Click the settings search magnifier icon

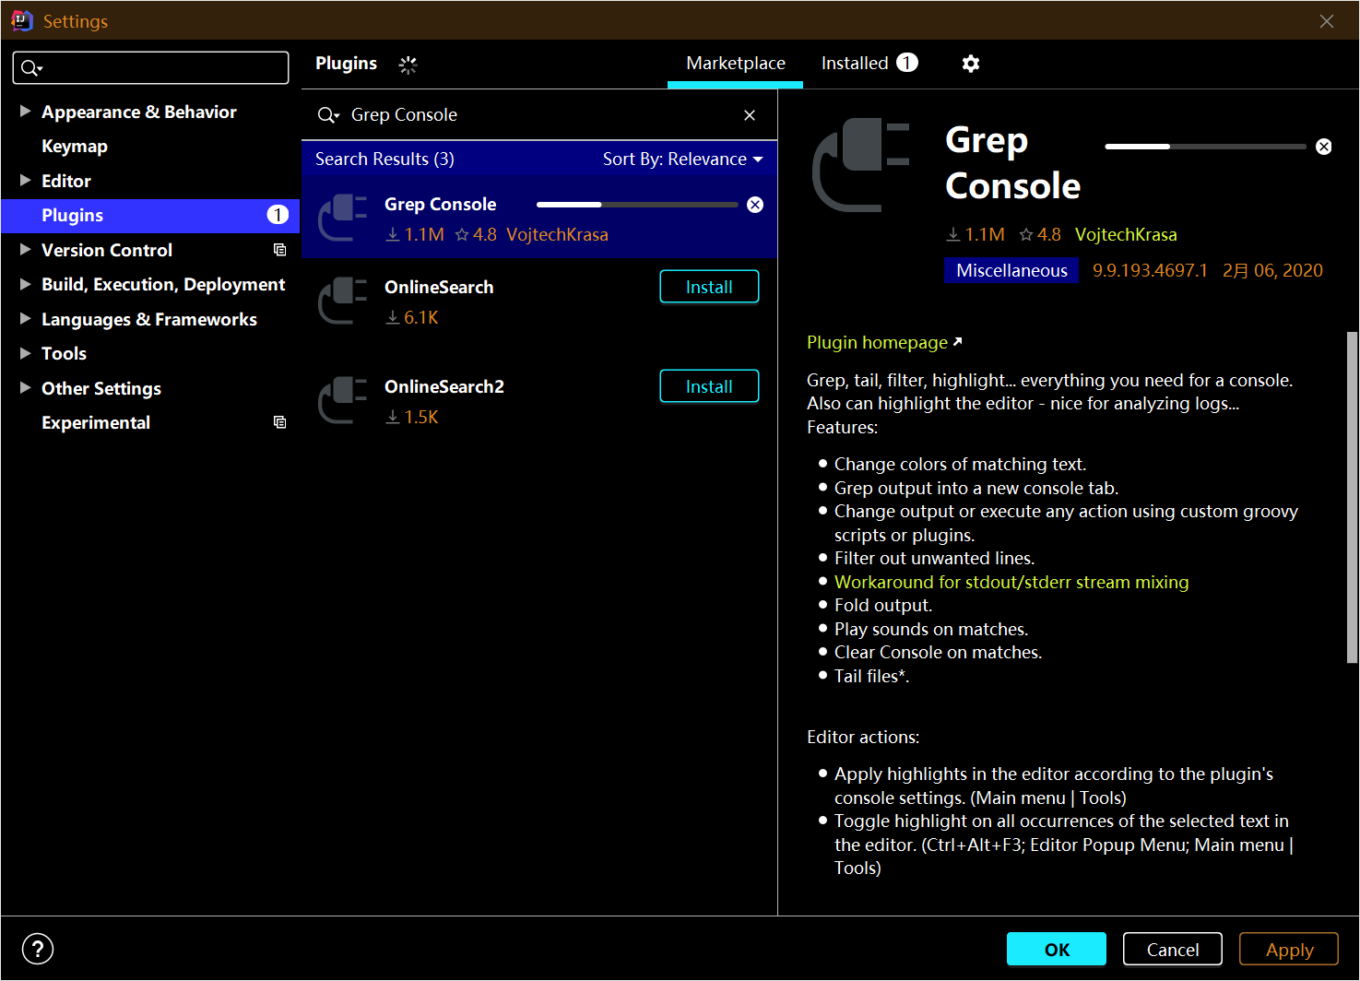pyautogui.click(x=31, y=68)
